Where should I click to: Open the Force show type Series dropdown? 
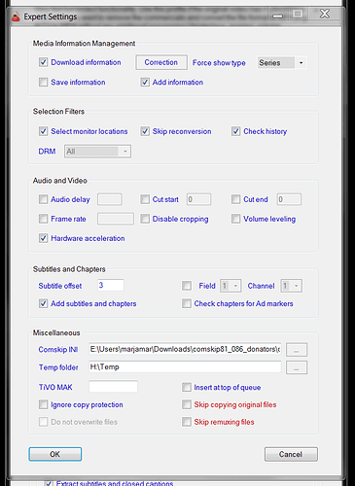click(x=282, y=62)
